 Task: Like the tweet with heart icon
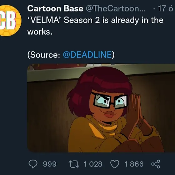pyautogui.click(x=115, y=164)
